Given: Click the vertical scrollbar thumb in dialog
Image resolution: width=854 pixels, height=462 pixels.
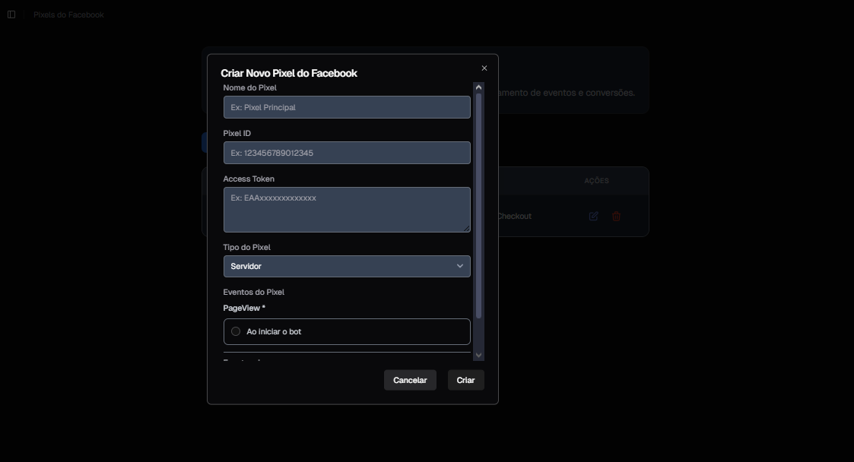Looking at the screenshot, I should point(478,205).
